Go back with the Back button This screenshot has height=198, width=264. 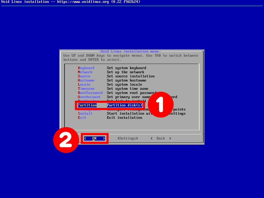click(x=161, y=138)
